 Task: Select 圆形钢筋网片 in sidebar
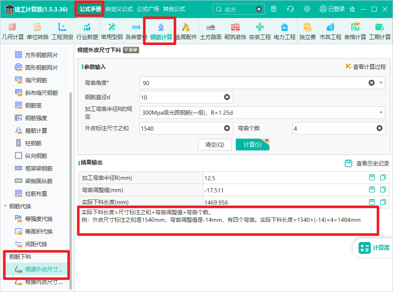click(x=36, y=67)
